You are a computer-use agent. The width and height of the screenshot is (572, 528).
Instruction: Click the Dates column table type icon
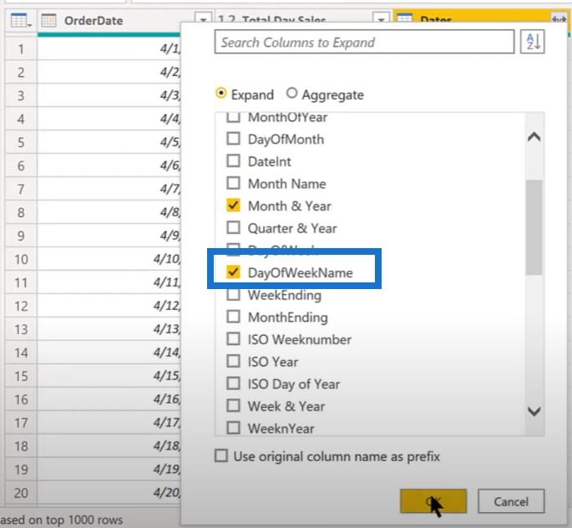tap(404, 18)
